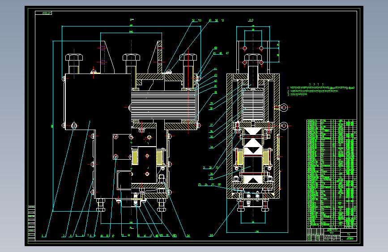Click the parts list table

332,174
